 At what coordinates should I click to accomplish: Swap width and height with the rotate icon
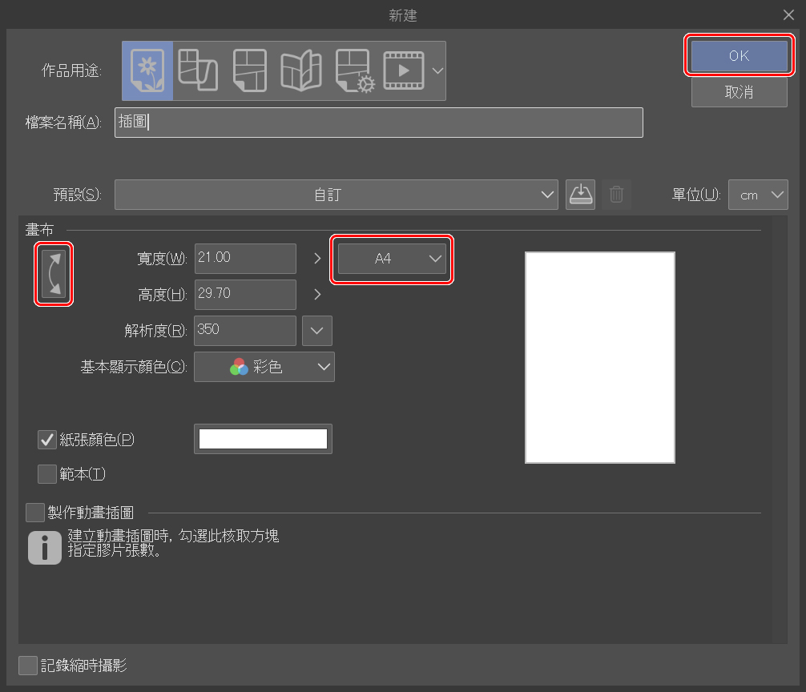(x=54, y=274)
